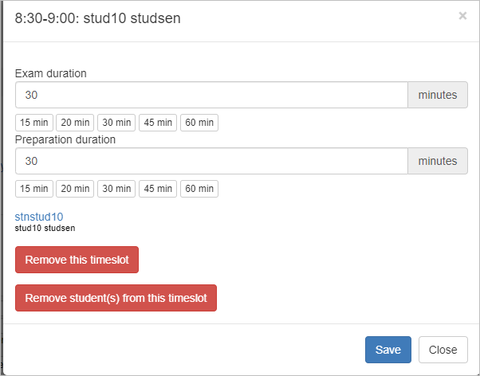Set preparation duration to 30 min
The image size is (480, 376).
pos(116,189)
